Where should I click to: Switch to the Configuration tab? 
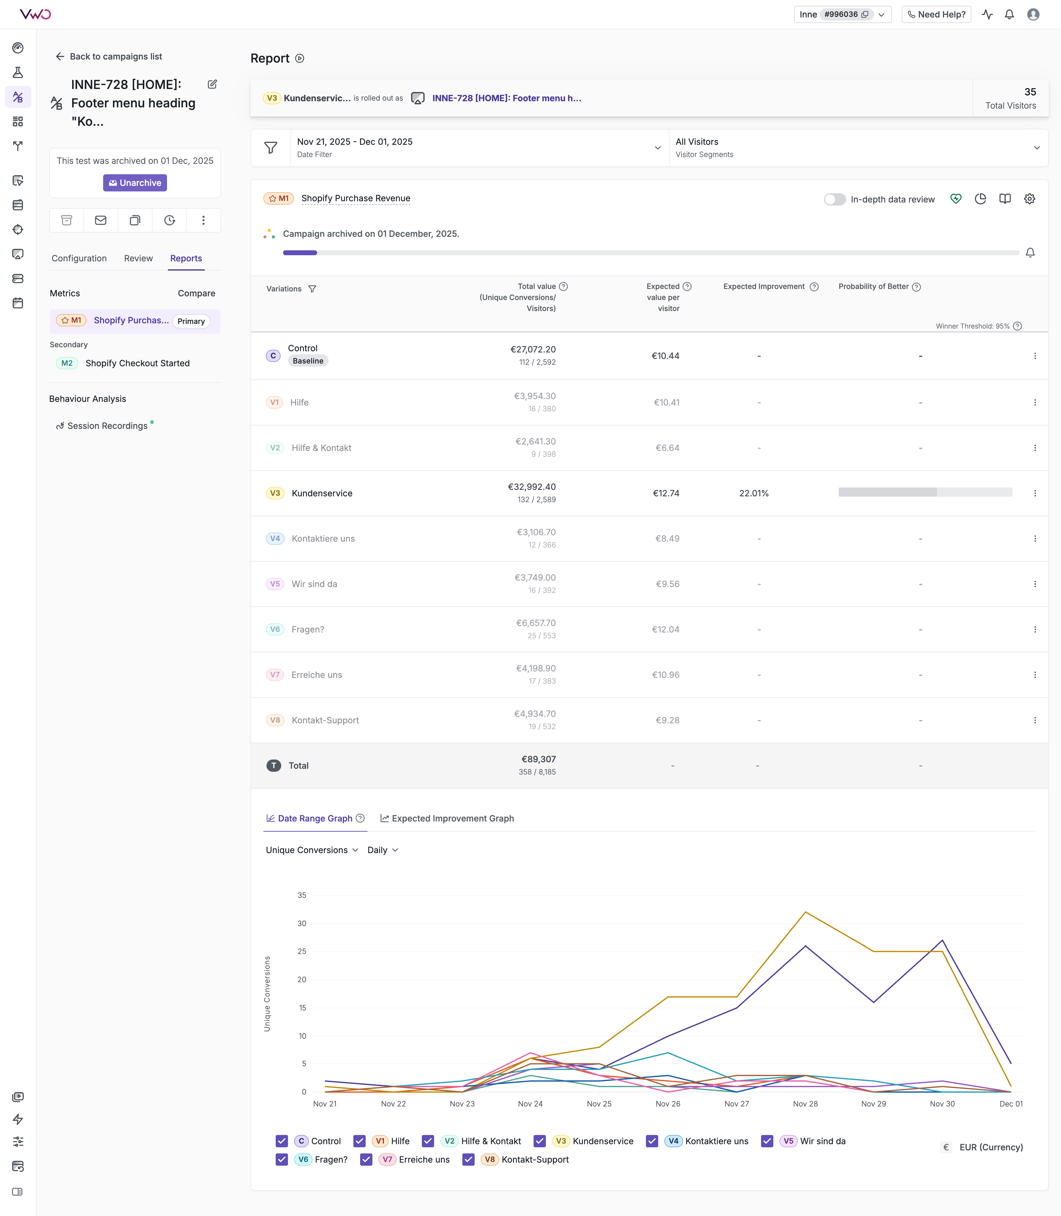[x=79, y=258]
